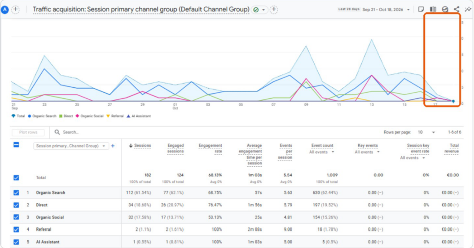Share this report using the share icon

point(456,9)
